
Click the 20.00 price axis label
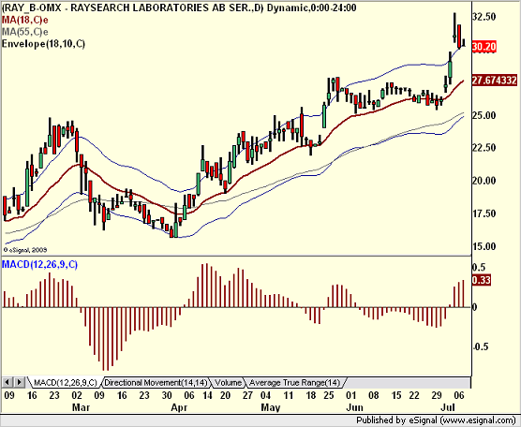pos(484,181)
